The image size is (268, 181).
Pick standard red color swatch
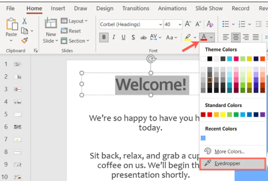[210, 114]
